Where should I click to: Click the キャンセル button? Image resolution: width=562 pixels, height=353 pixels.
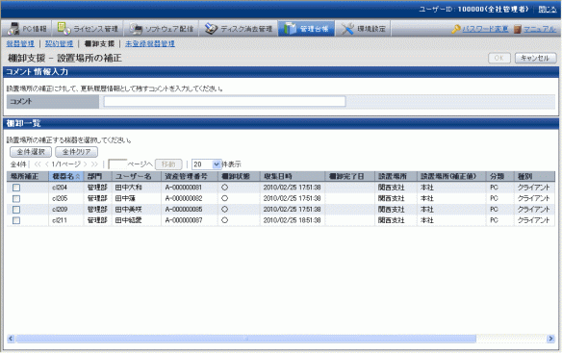(536, 58)
